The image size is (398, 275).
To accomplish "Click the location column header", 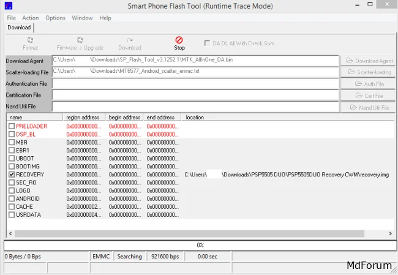I will pyautogui.click(x=195, y=117).
